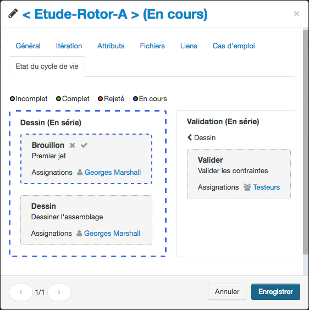This screenshot has width=309, height=310.
Task: Open the Fichiers tab
Action: [152, 46]
